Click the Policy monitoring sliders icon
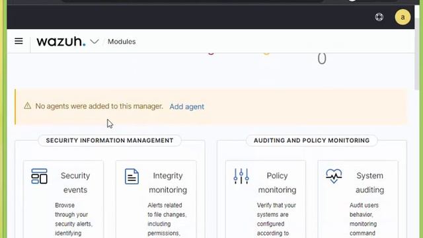 [241, 177]
